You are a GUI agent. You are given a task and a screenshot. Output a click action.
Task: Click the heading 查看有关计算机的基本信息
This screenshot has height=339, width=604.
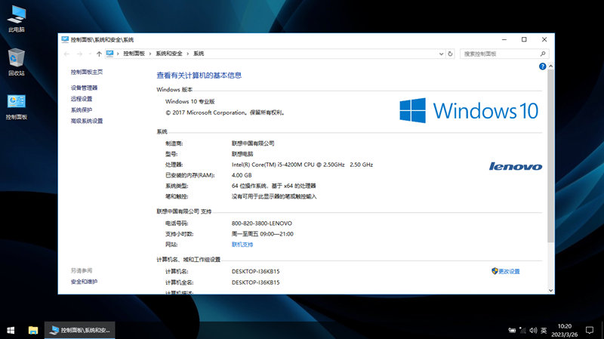point(199,76)
